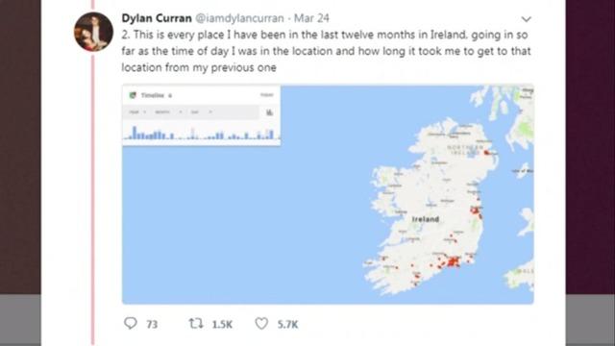Image resolution: width=615 pixels, height=346 pixels.
Task: Open the embedded map image
Action: (x=328, y=194)
